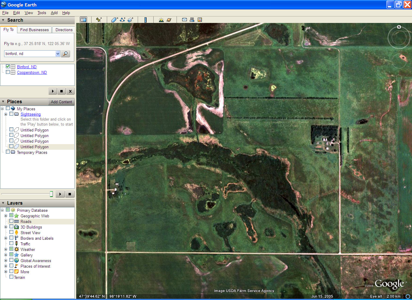Image resolution: width=412 pixels, height=300 pixels.
Task: Click the Add Content button
Action: [x=61, y=102]
